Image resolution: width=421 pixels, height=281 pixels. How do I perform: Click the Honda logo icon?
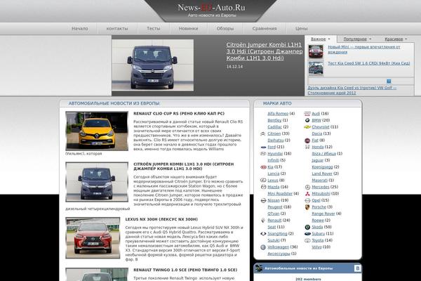pyautogui.click(x=307, y=147)
